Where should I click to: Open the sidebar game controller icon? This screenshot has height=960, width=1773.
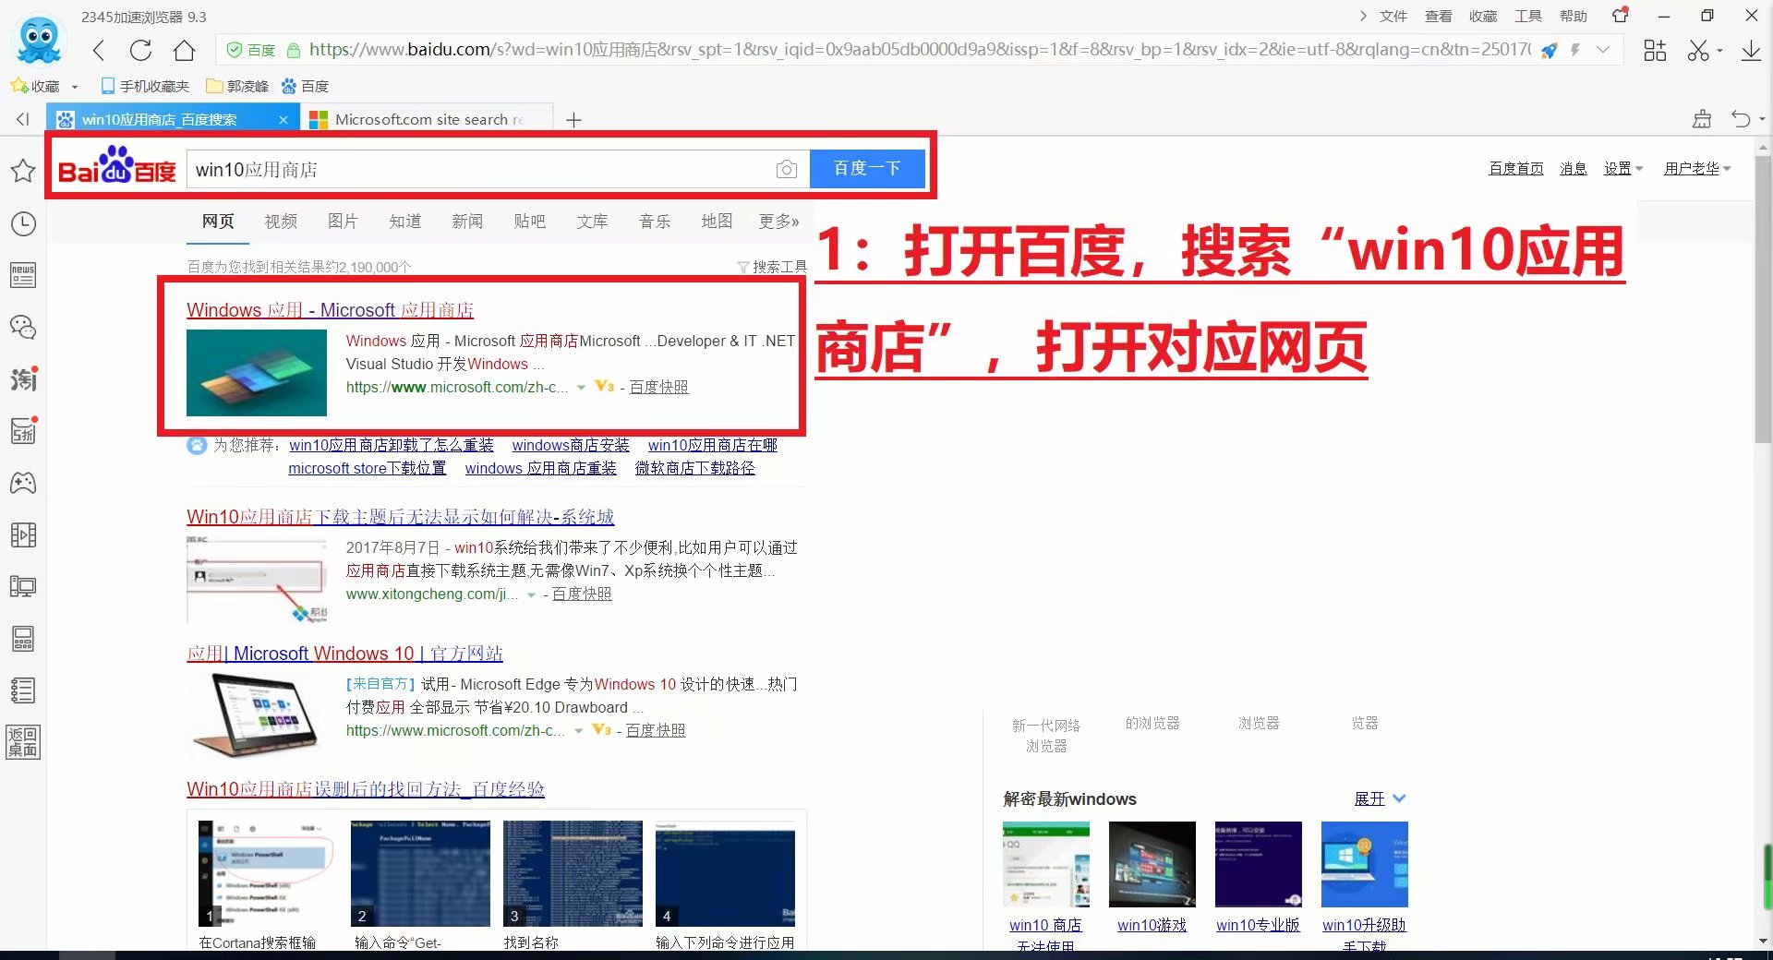pos(23,483)
